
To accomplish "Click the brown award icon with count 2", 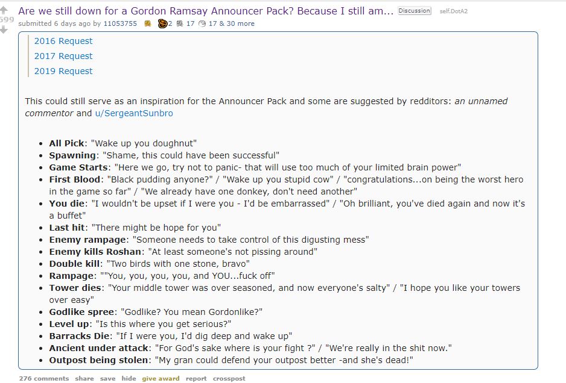I will coord(162,23).
